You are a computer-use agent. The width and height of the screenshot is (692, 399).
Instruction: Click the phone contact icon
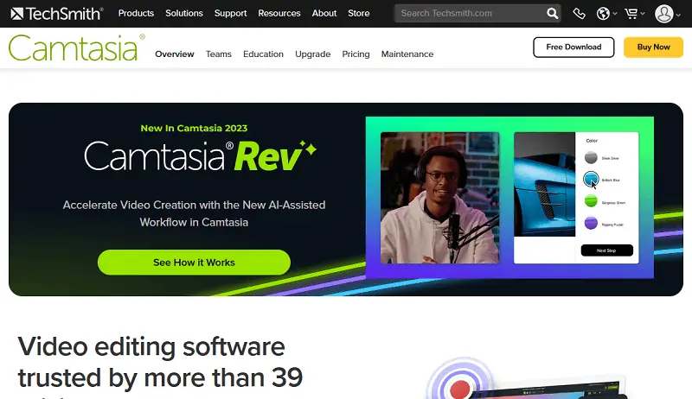(579, 14)
